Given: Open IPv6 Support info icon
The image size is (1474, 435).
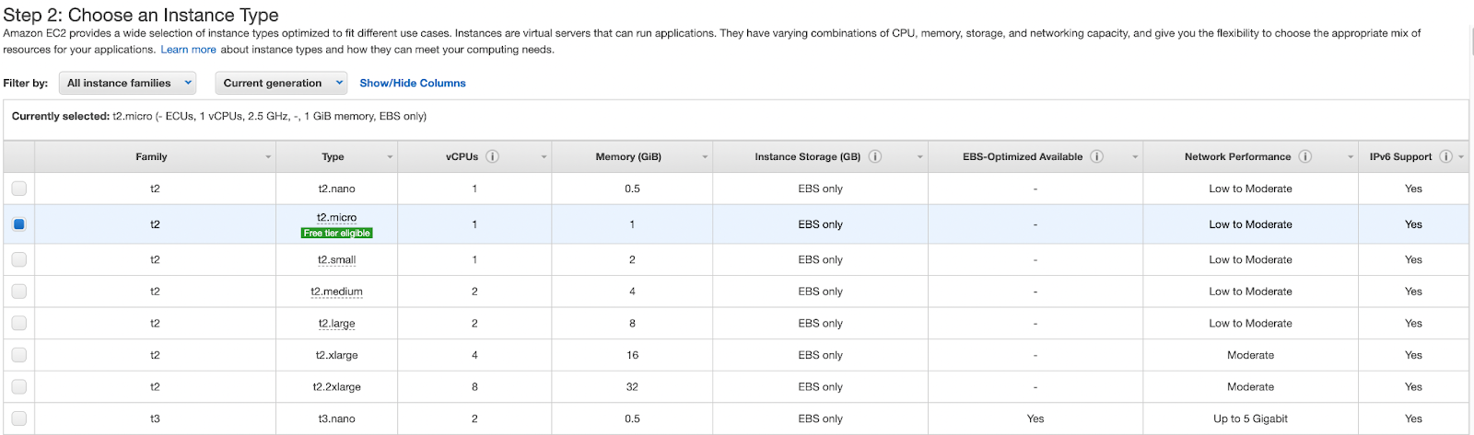Looking at the screenshot, I should 1446,156.
